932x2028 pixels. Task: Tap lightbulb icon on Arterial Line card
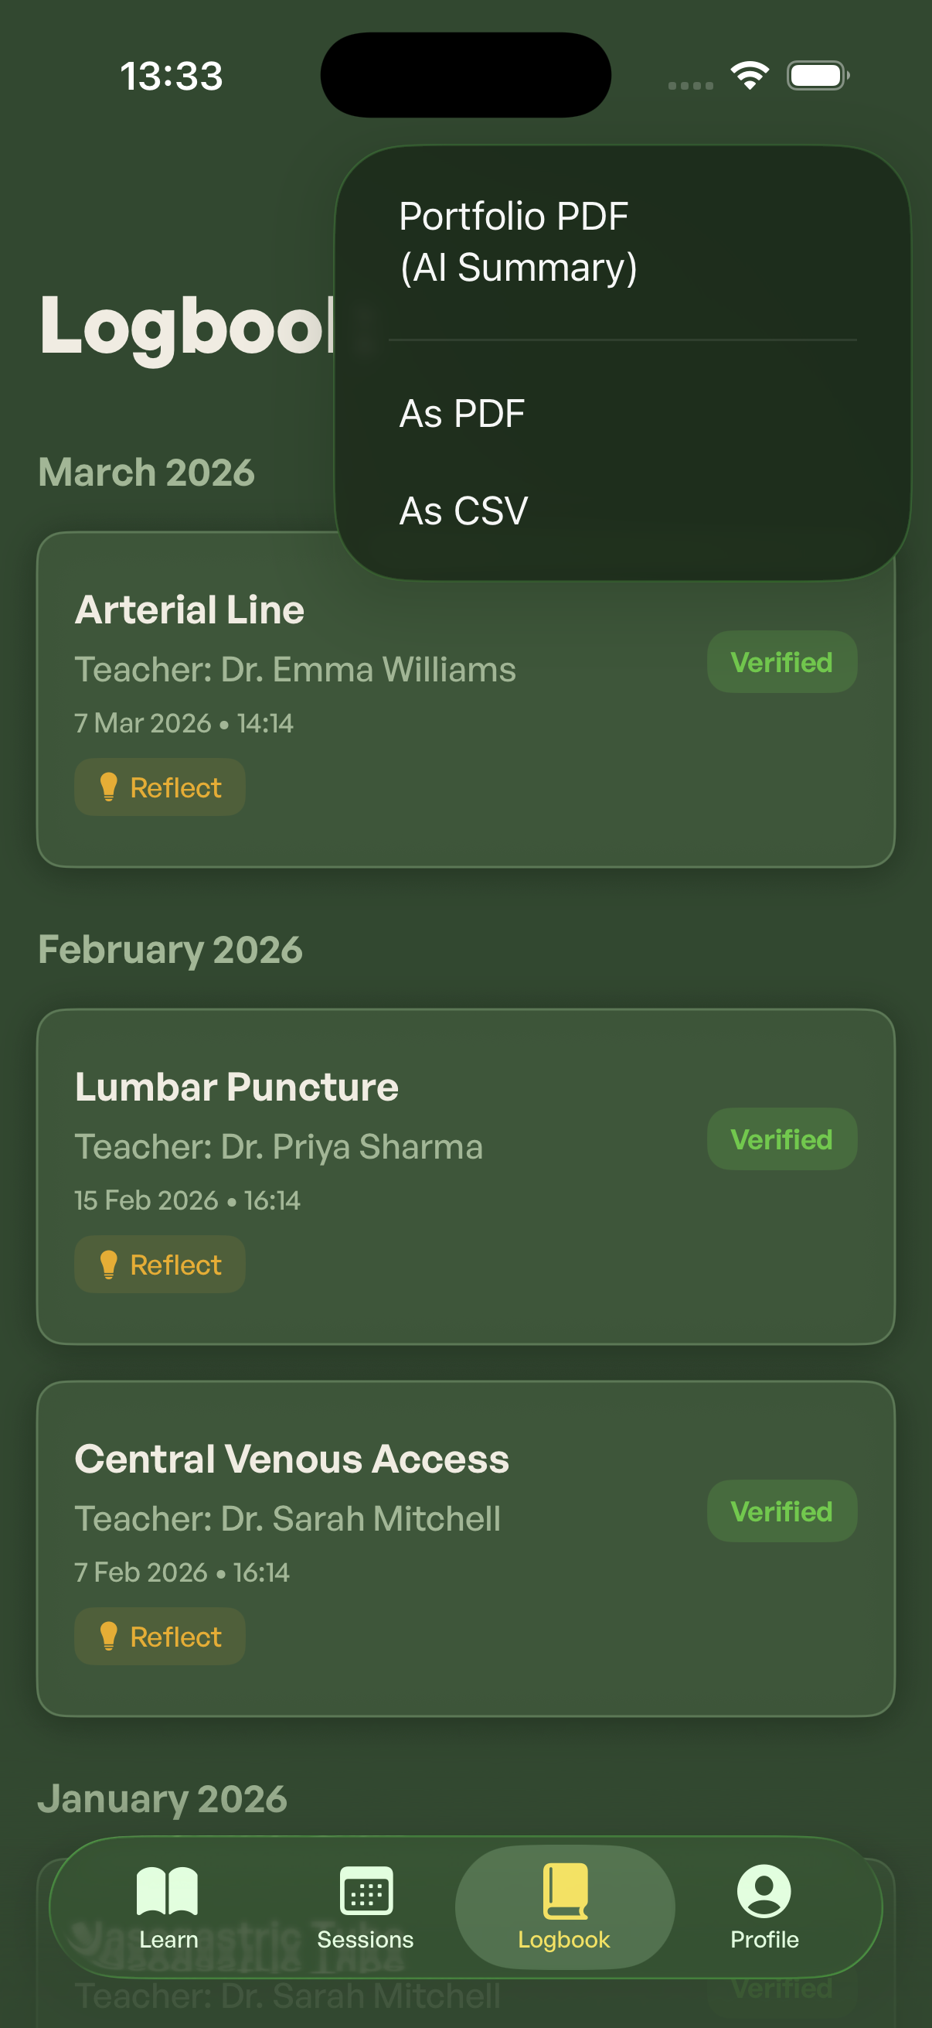(108, 787)
